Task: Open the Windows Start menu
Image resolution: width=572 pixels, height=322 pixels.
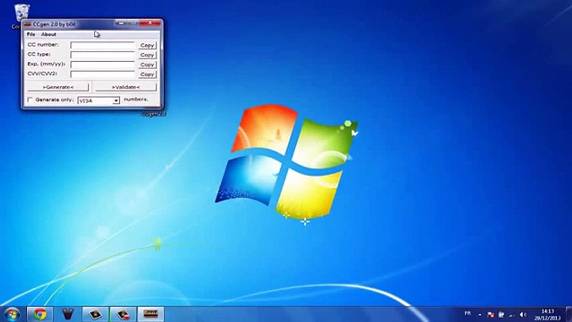Action: 12,314
